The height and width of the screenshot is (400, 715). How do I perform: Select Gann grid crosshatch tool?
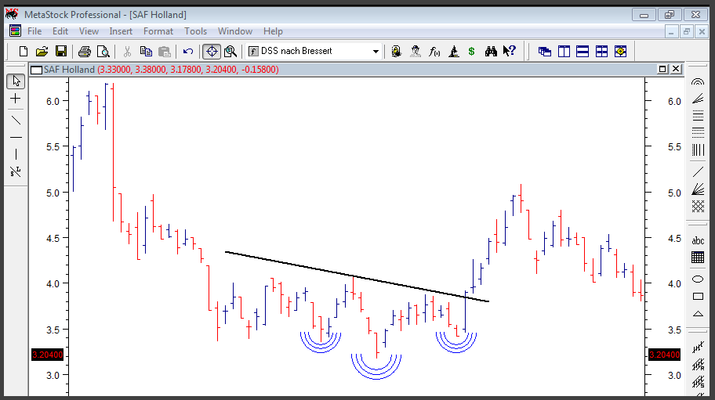tap(698, 206)
